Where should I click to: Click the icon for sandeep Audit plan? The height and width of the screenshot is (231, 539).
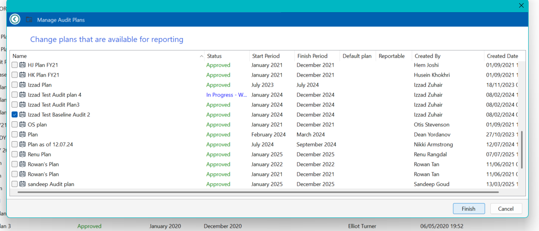pos(22,184)
